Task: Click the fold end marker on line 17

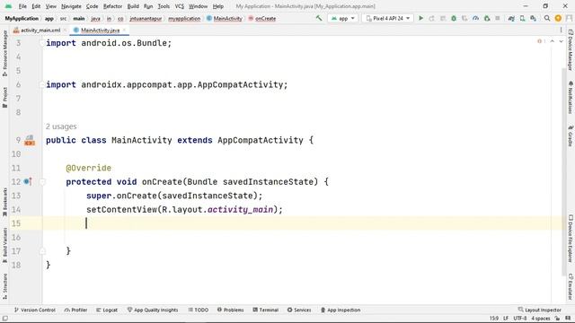Action: point(42,251)
